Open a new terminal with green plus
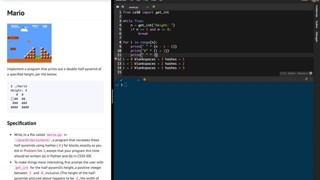Viewport: 320px width, 180px height. pos(144,79)
